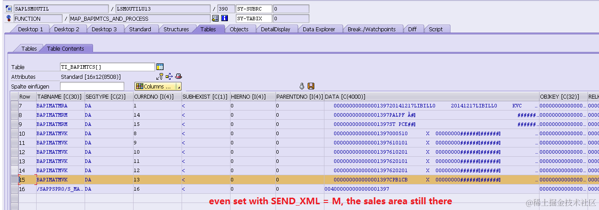Click the PARENTDNO [I(4)] column header
Image resolution: width=599 pixels, height=210 pixels.
click(x=300, y=96)
